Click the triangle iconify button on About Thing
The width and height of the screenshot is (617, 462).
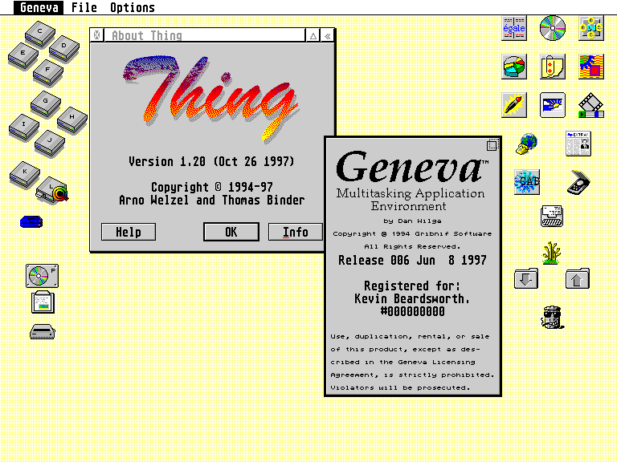click(313, 36)
